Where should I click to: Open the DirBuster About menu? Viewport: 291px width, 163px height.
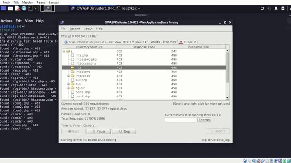click(88, 29)
